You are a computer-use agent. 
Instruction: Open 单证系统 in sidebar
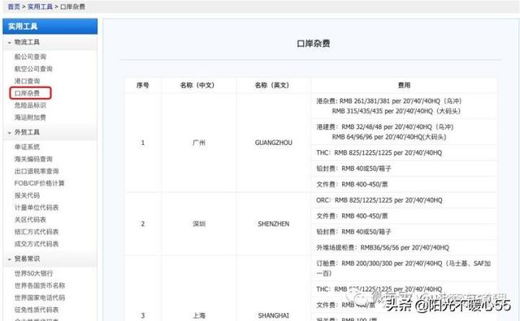coord(27,147)
